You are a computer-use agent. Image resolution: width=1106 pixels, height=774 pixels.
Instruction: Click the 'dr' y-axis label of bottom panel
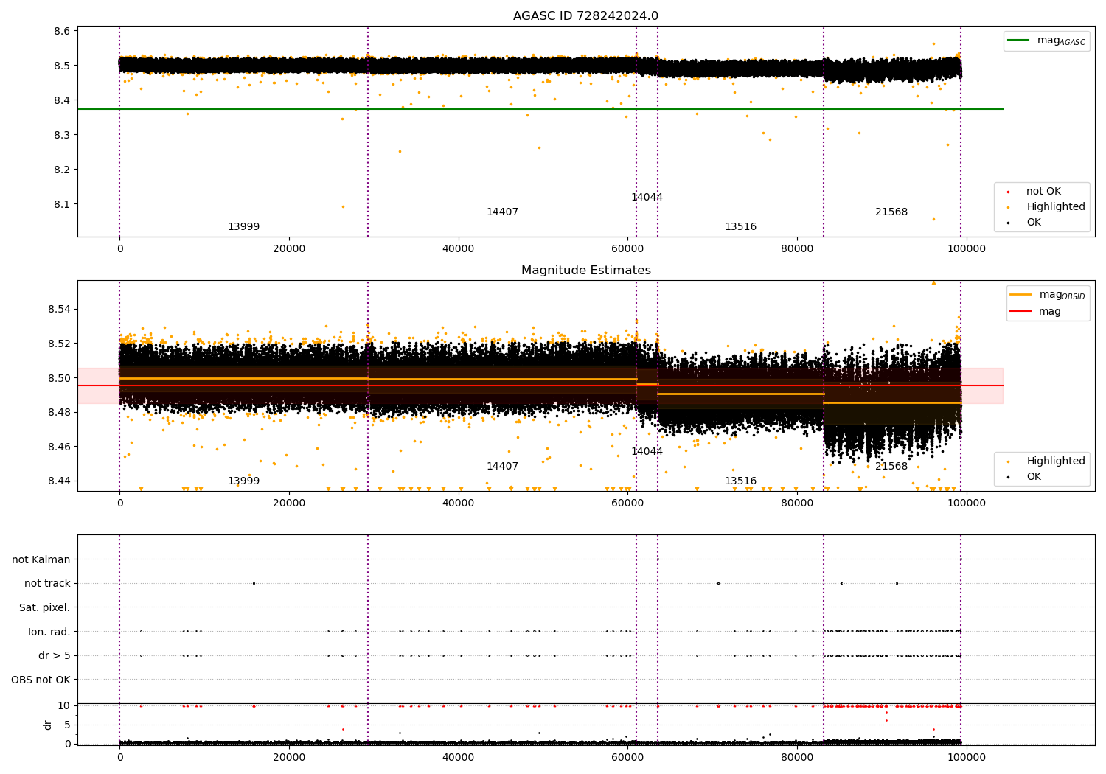[x=48, y=725]
